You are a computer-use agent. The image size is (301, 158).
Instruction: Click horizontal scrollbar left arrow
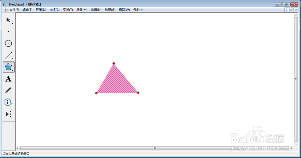pos(18,148)
